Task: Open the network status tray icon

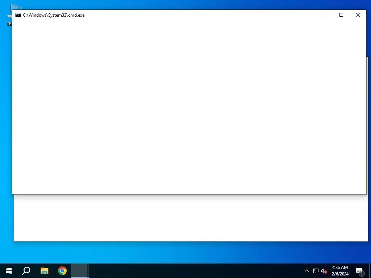Action: (316, 271)
